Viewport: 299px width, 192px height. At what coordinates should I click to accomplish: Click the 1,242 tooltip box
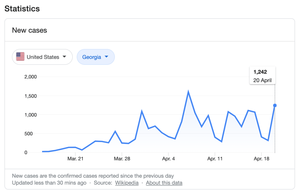(262, 76)
